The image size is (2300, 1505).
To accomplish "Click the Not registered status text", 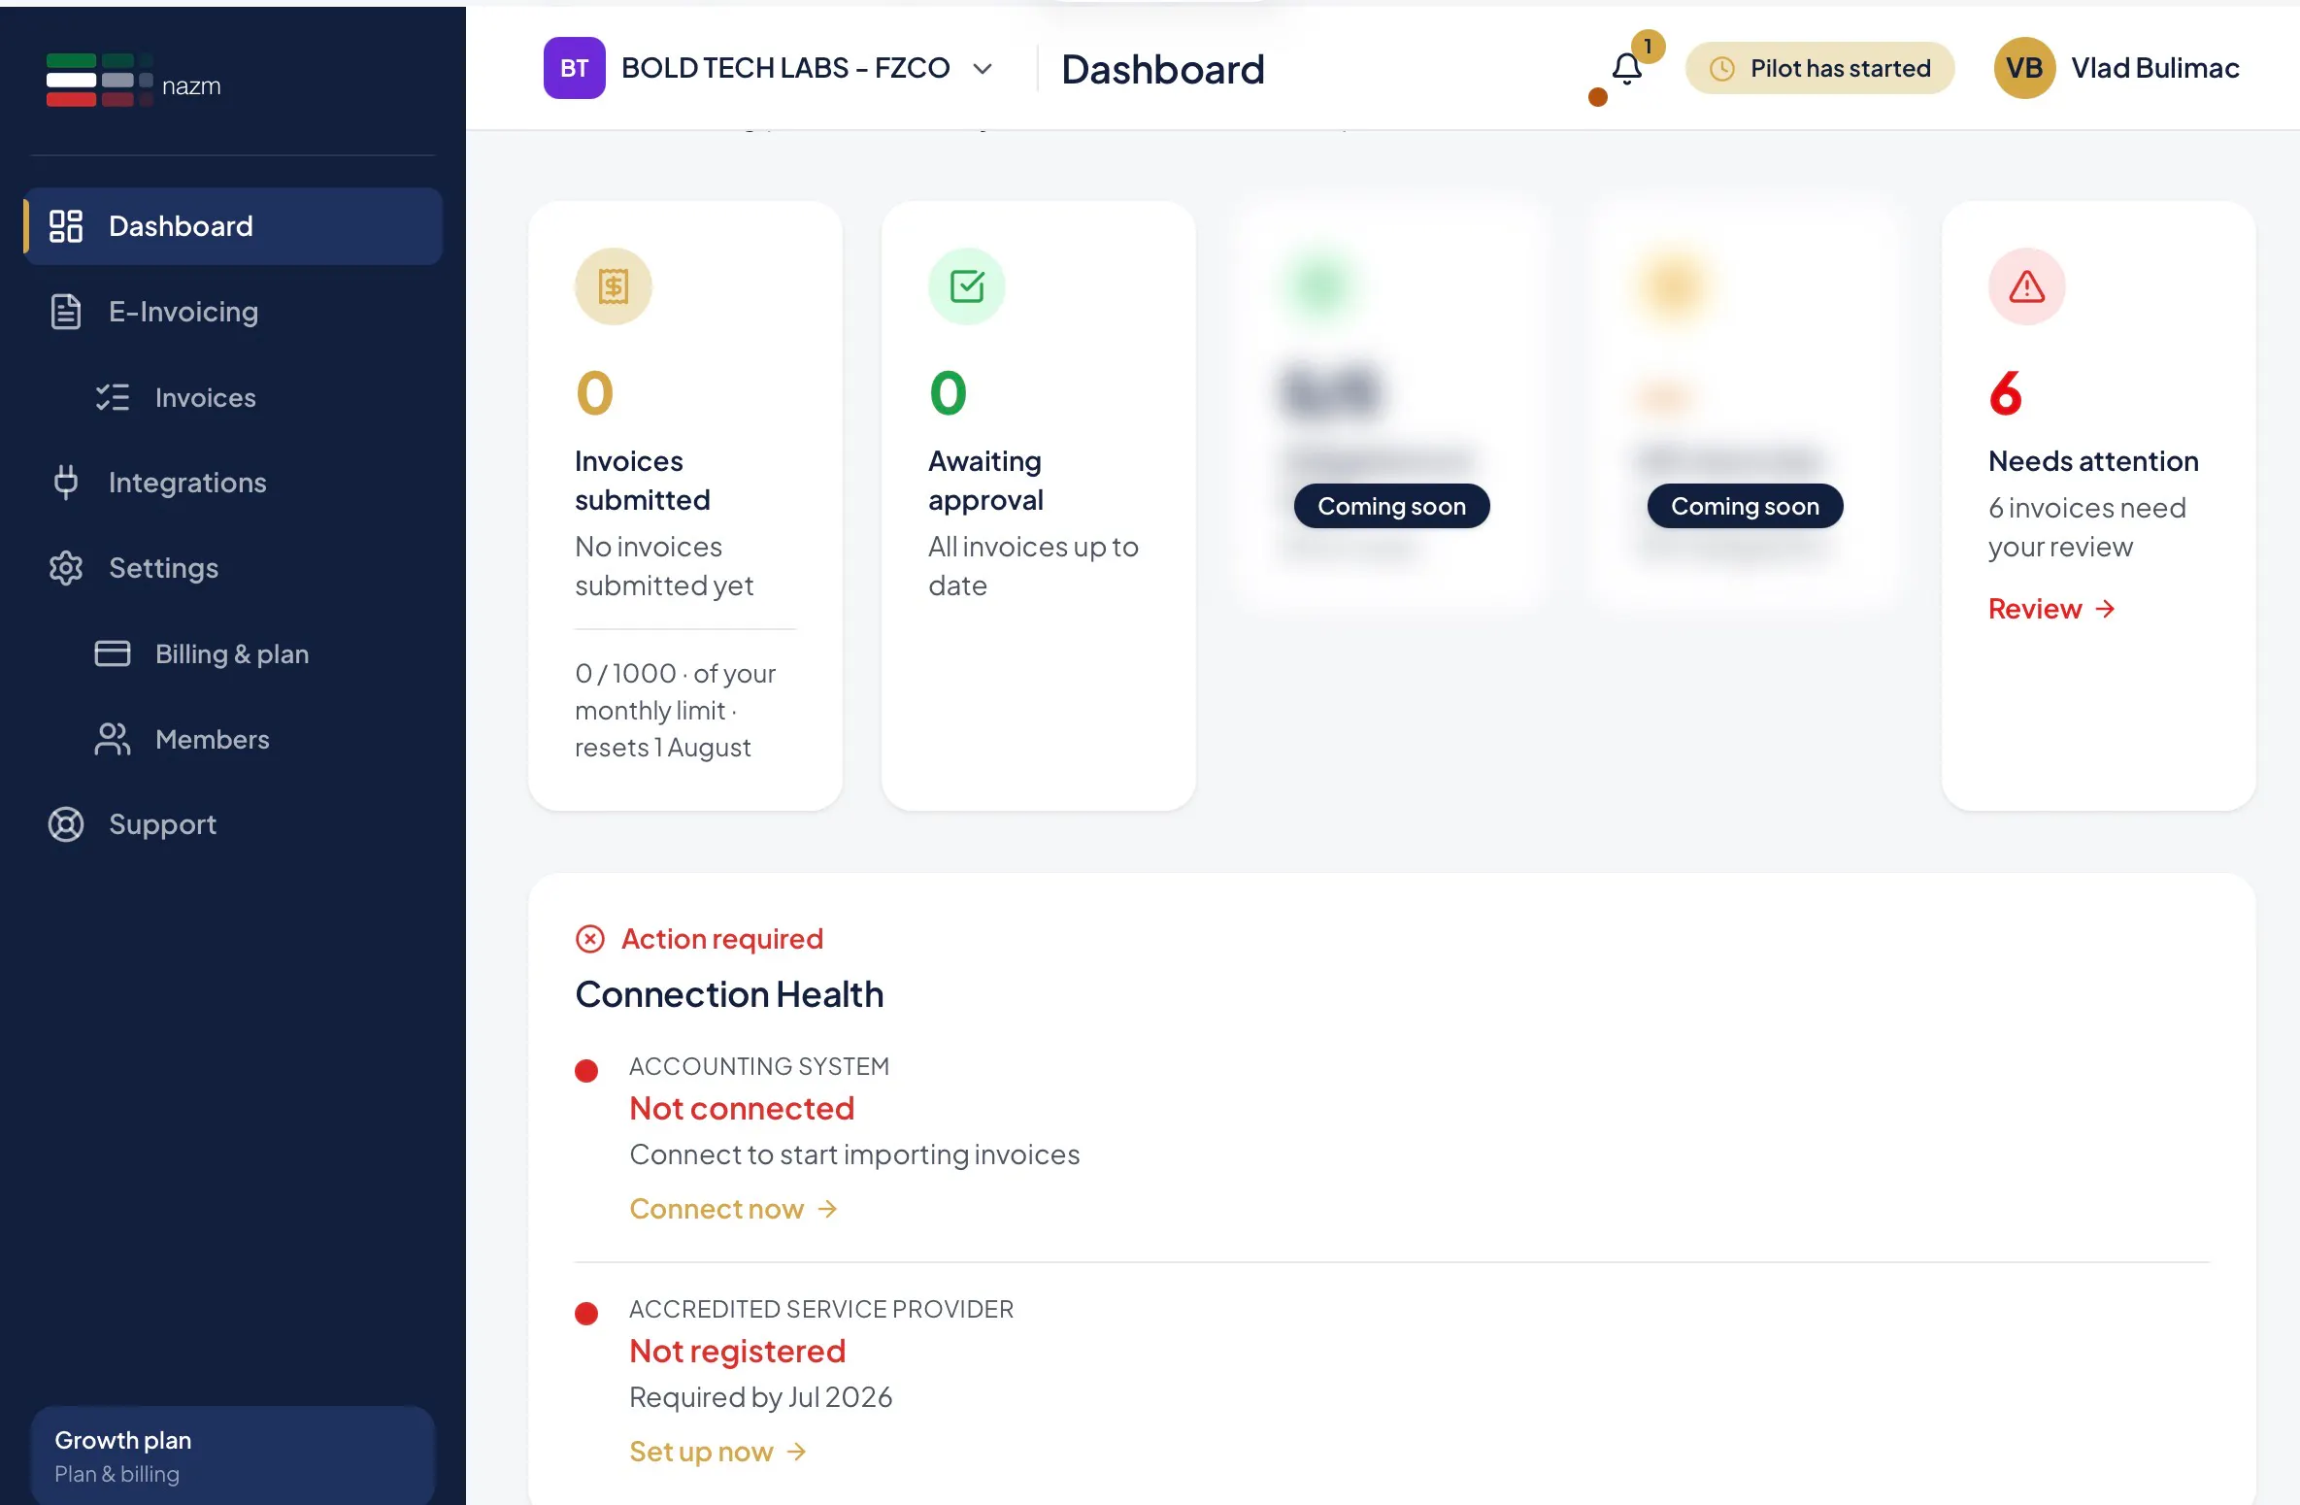I will pos(737,1351).
